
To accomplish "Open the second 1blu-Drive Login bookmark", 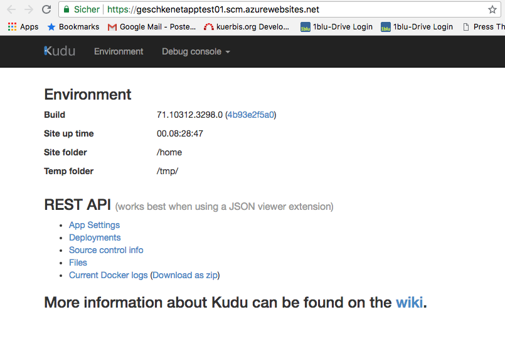I will point(417,27).
